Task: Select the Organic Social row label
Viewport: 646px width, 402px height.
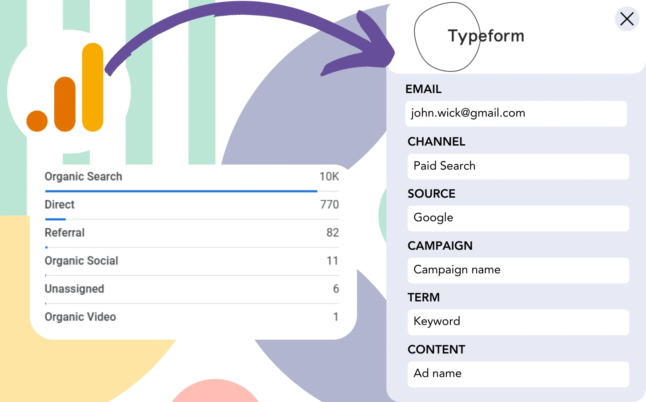Action: tap(81, 261)
